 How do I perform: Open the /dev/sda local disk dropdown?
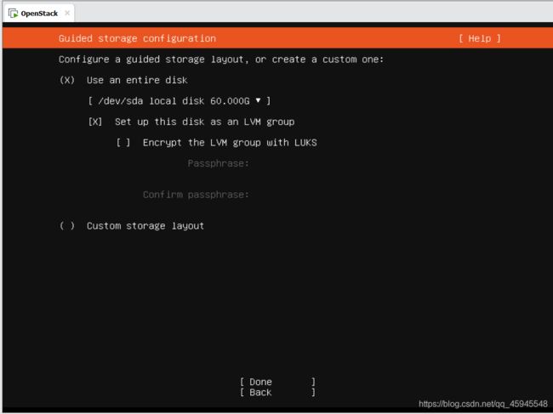click(x=180, y=101)
